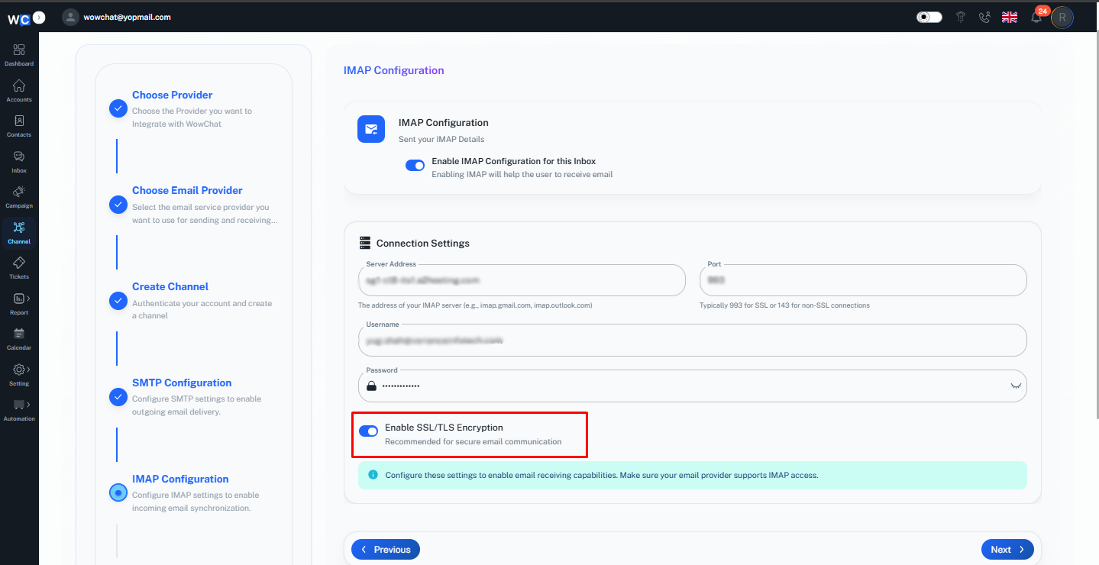Click 'Typically 993 for SSL' hint text
This screenshot has width=1099, height=565.
click(x=784, y=305)
